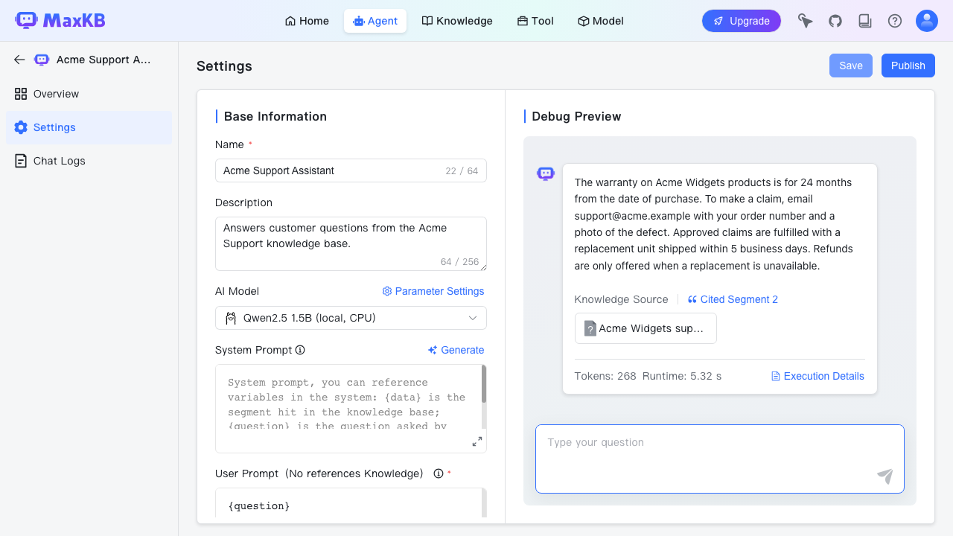
Task: Open the Acme Widgets knowledge source file
Action: coord(646,328)
